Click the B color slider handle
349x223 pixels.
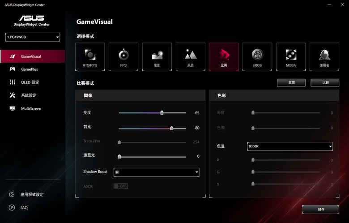pyautogui.click(x=253, y=184)
